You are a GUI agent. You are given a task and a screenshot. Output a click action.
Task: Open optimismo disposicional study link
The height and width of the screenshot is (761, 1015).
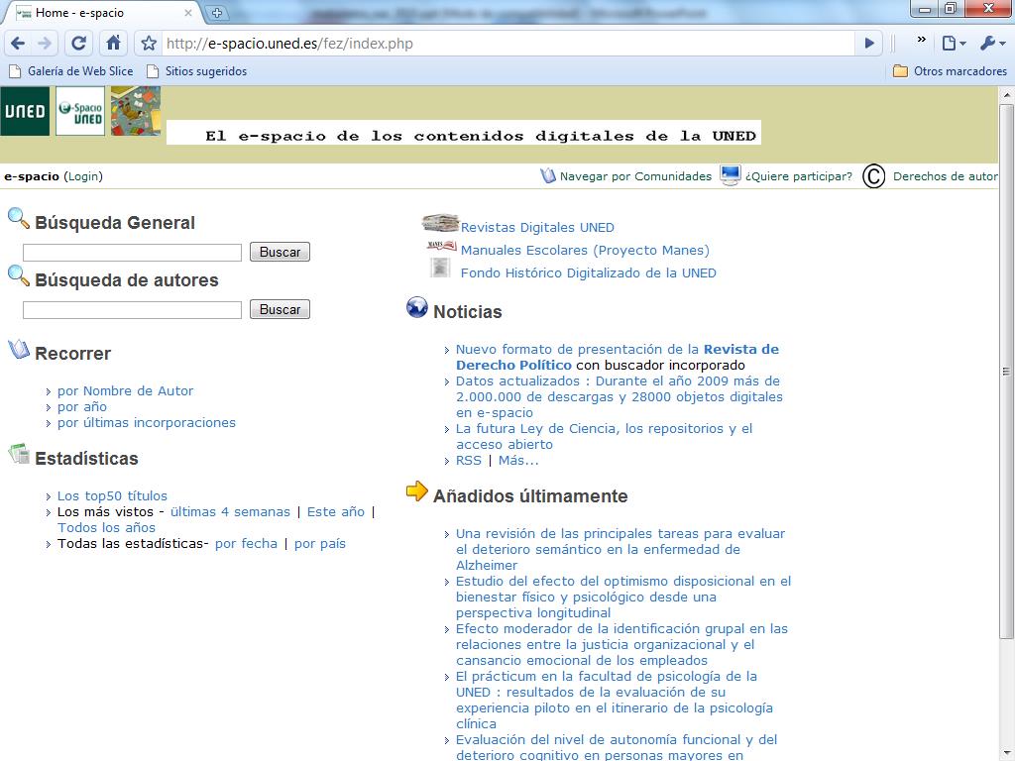623,597
